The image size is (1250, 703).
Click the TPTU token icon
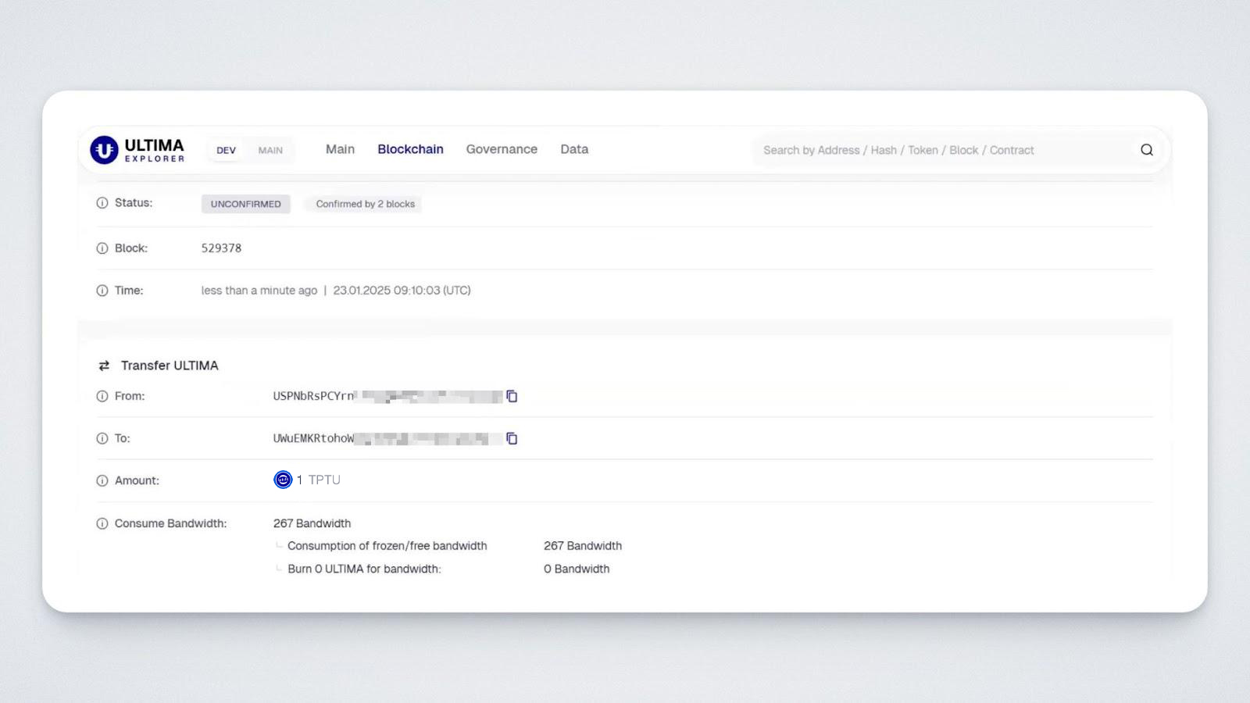(283, 480)
